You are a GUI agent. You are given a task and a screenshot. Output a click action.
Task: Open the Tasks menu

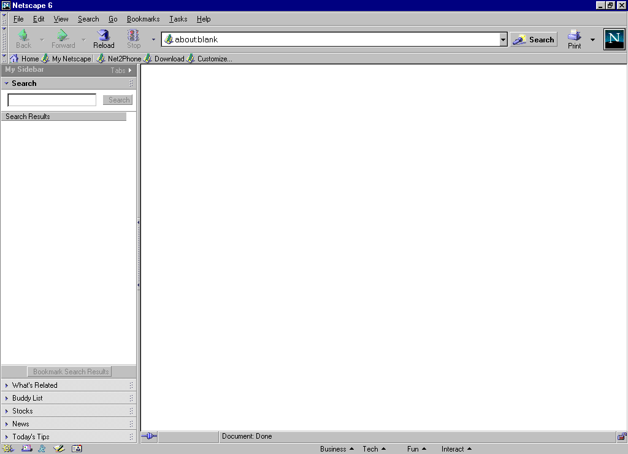tap(178, 19)
